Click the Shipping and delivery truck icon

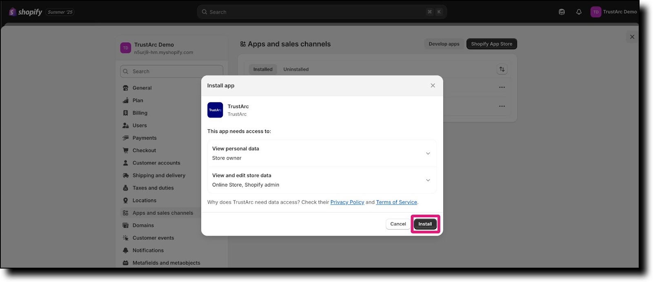126,175
